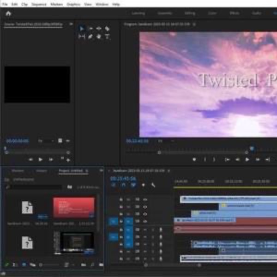Screen dimensions: 277x277
Task: Play the Program monitor
Action: click(x=247, y=160)
